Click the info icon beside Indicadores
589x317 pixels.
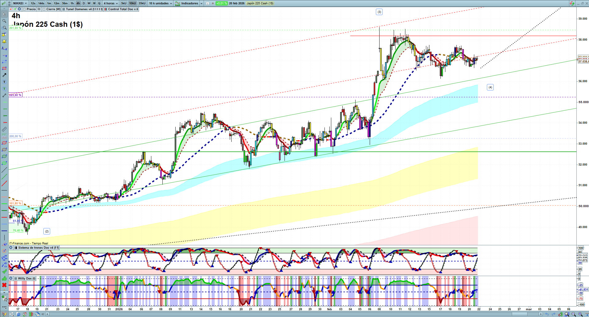click(x=208, y=3)
